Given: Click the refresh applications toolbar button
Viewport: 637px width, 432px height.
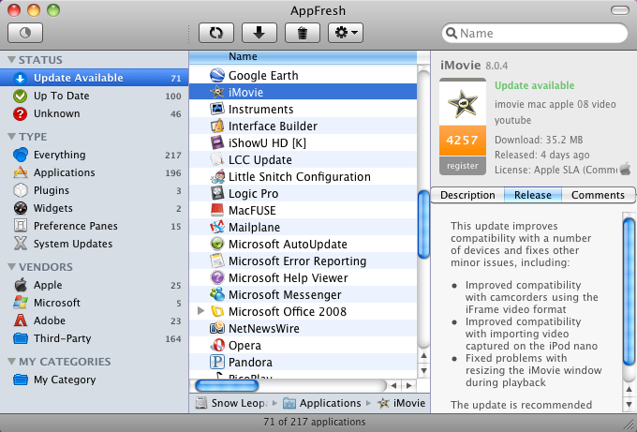Looking at the screenshot, I should click(216, 33).
